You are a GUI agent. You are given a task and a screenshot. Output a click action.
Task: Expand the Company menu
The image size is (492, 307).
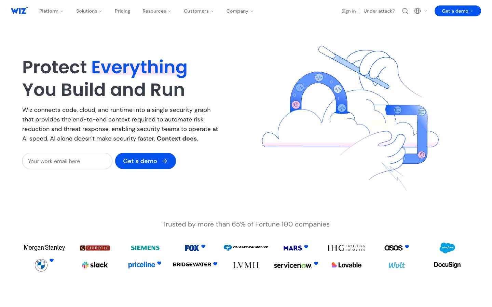click(x=240, y=11)
